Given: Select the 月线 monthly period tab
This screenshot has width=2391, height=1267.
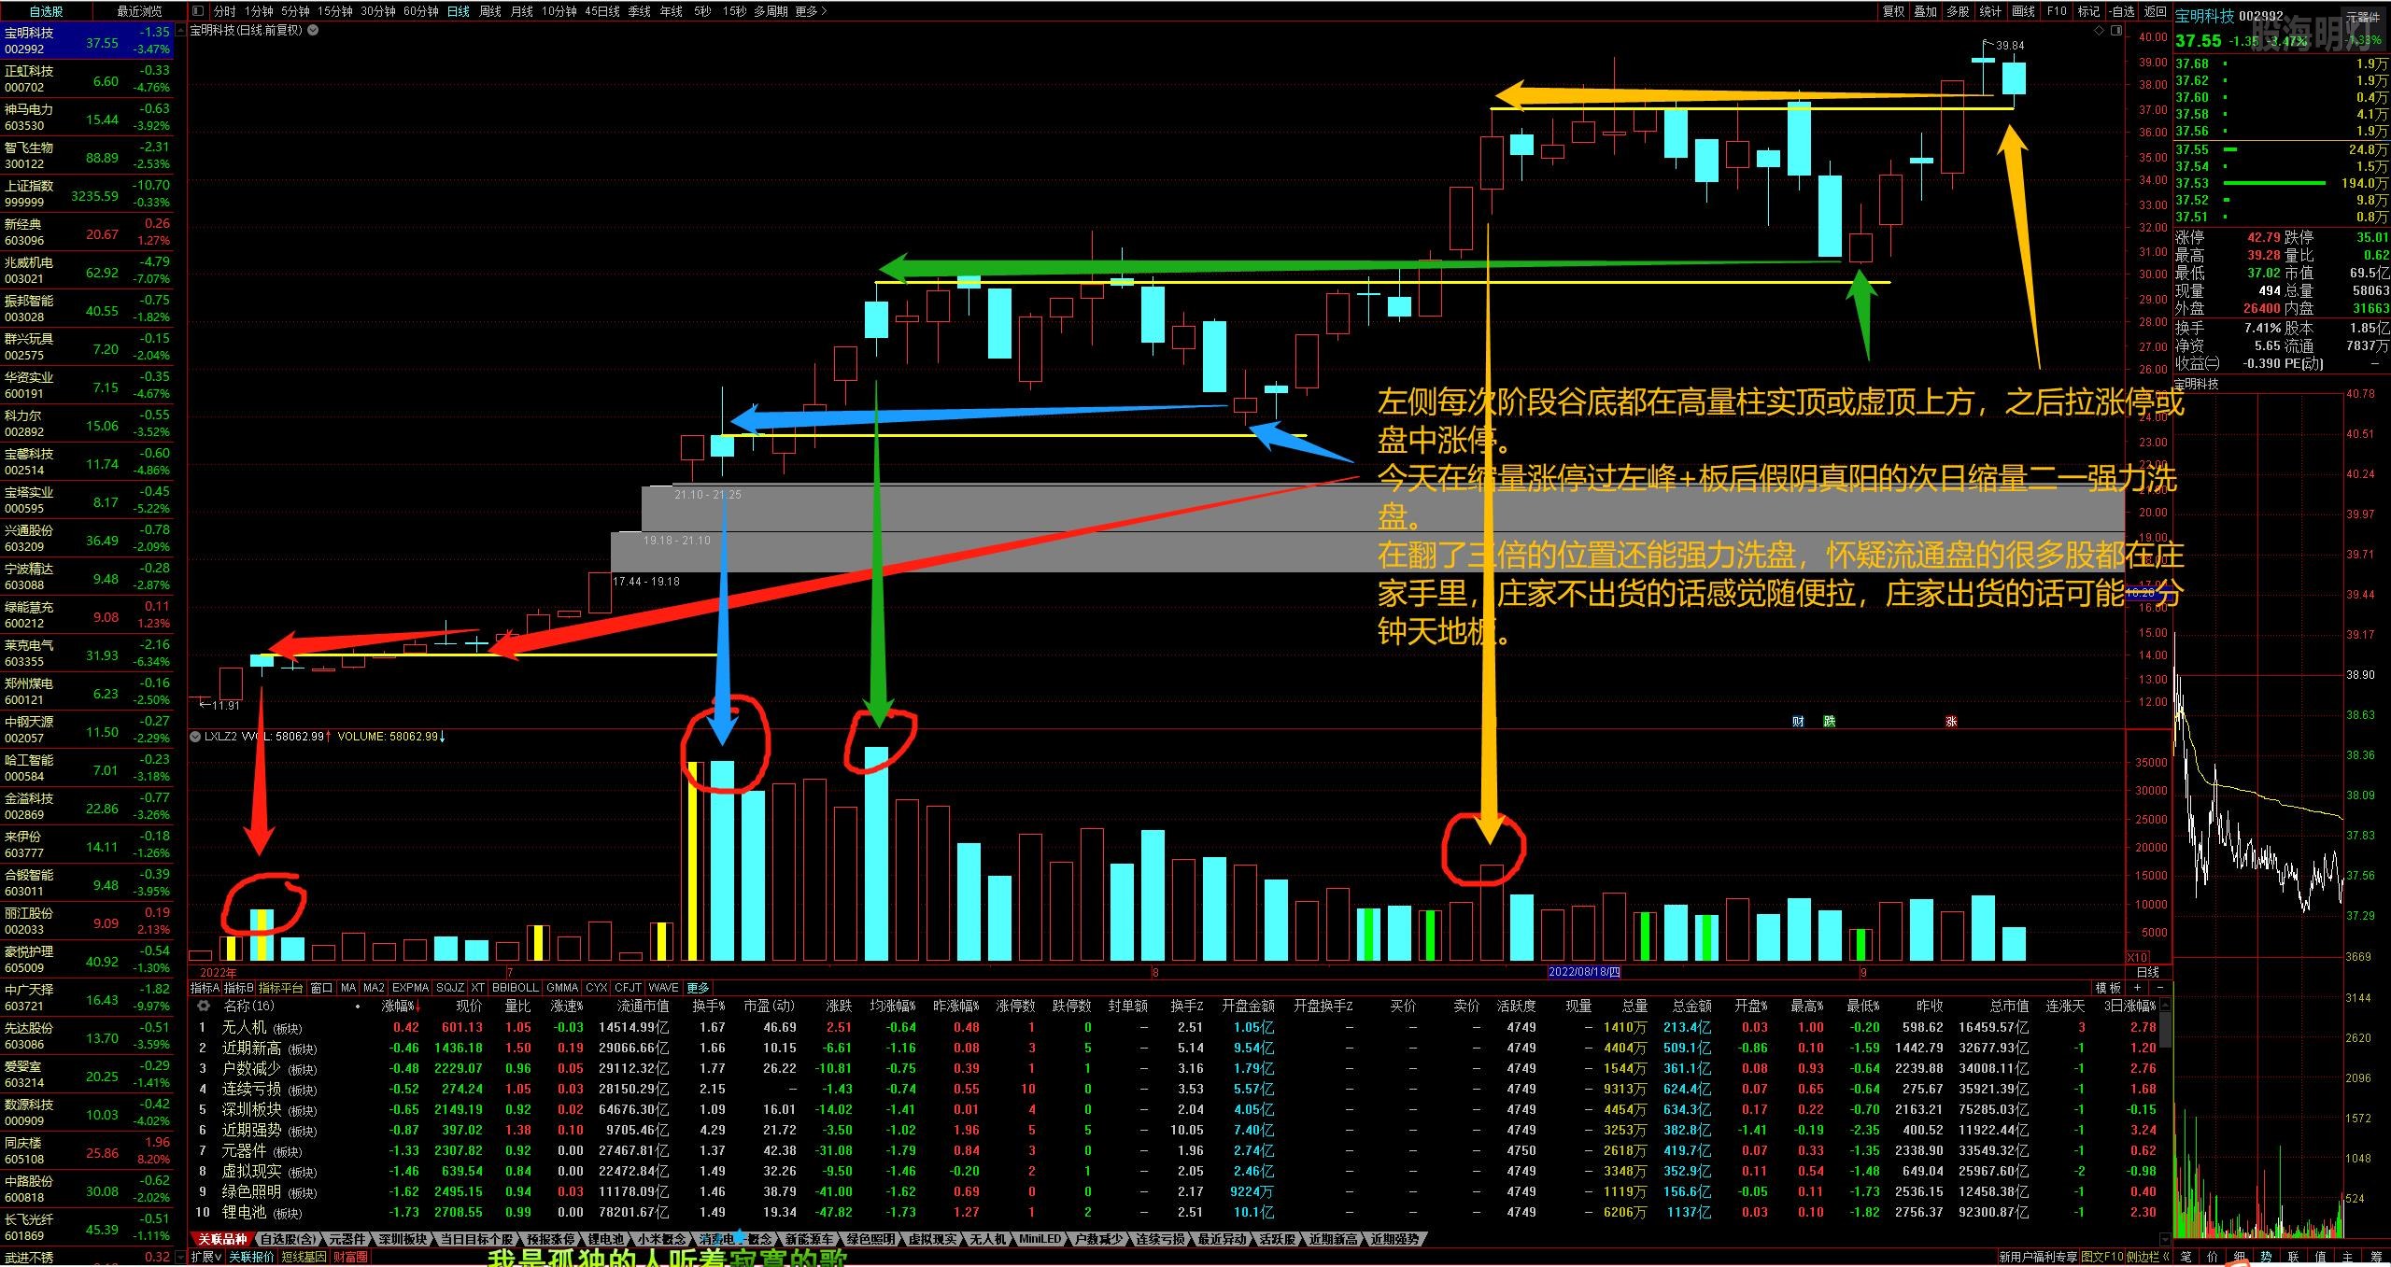Looking at the screenshot, I should pyautogui.click(x=522, y=11).
